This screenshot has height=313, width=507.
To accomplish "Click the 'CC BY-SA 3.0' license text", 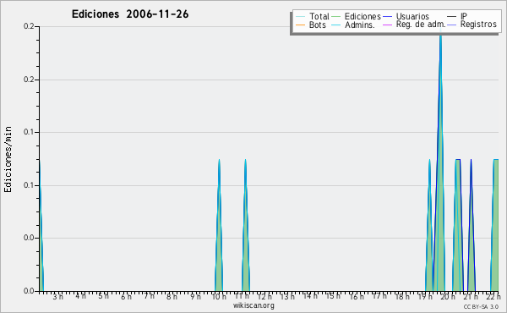I will [x=481, y=306].
